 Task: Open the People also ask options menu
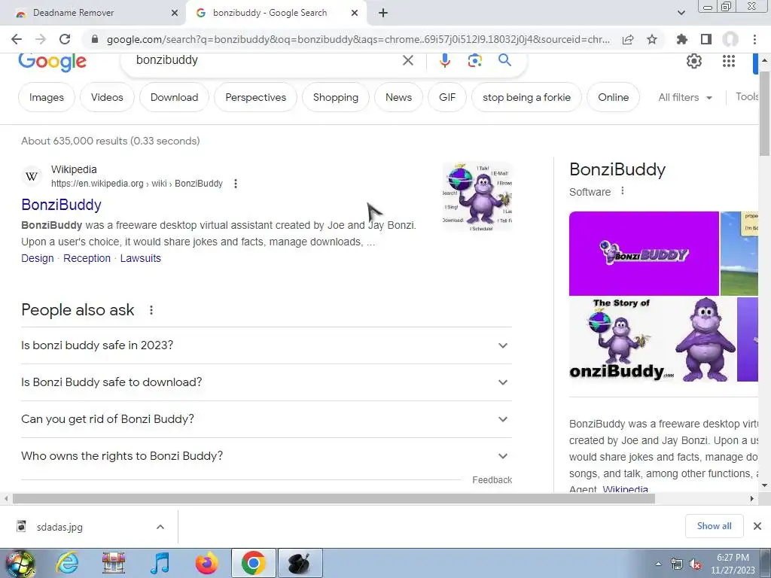tap(151, 310)
